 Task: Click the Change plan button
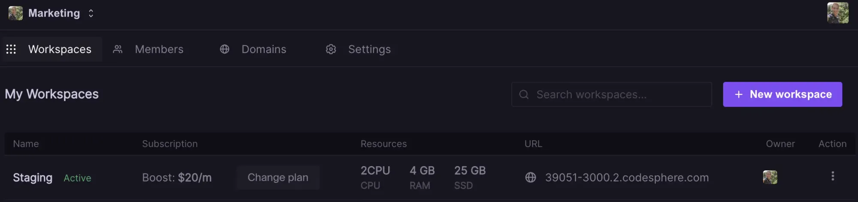tap(278, 177)
